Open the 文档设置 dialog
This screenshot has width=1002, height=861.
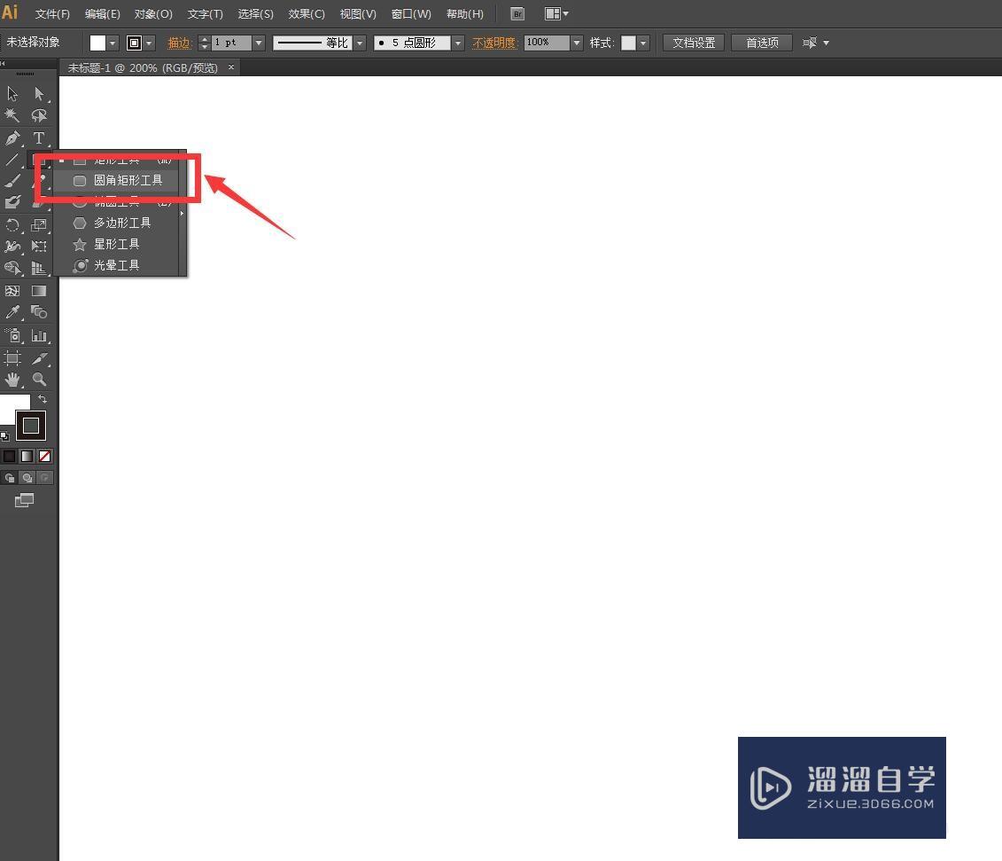[x=693, y=42]
